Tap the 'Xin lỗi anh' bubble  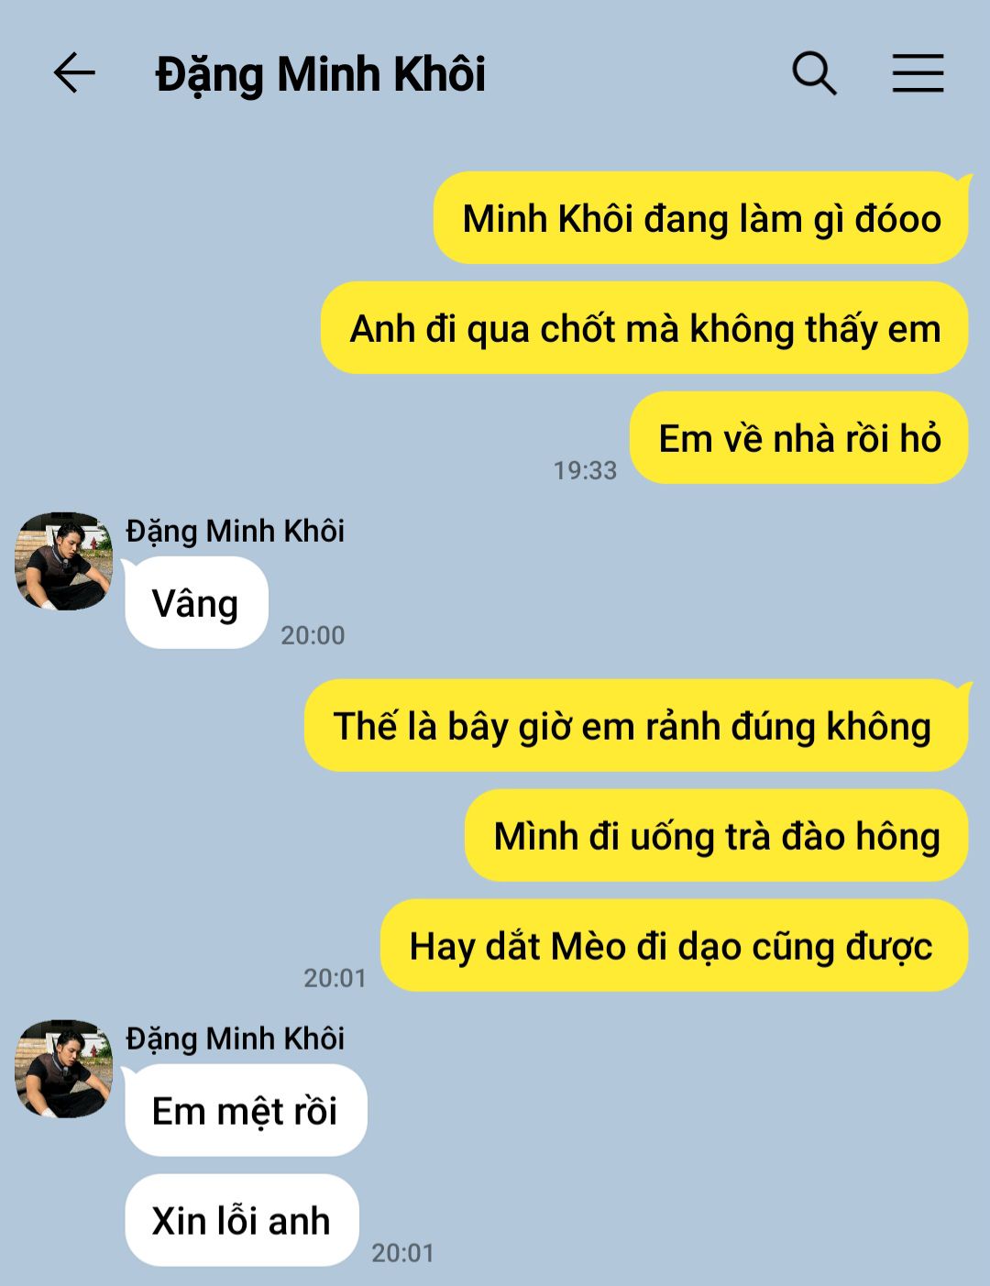(x=242, y=1221)
